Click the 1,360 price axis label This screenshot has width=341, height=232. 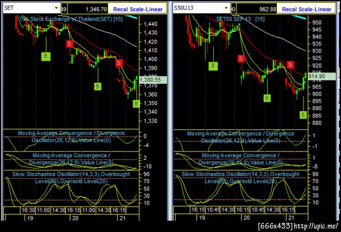click(x=150, y=94)
